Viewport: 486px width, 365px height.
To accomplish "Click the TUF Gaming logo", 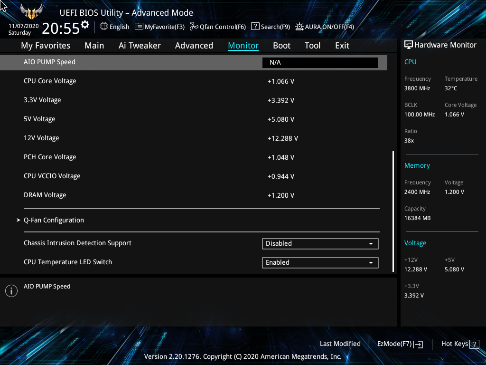I will (x=31, y=11).
